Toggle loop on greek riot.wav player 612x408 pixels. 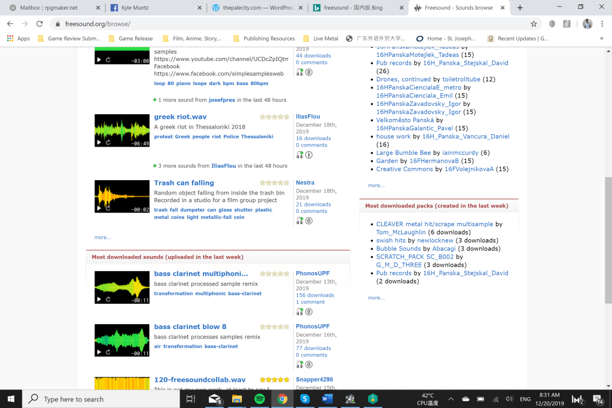tap(108, 142)
